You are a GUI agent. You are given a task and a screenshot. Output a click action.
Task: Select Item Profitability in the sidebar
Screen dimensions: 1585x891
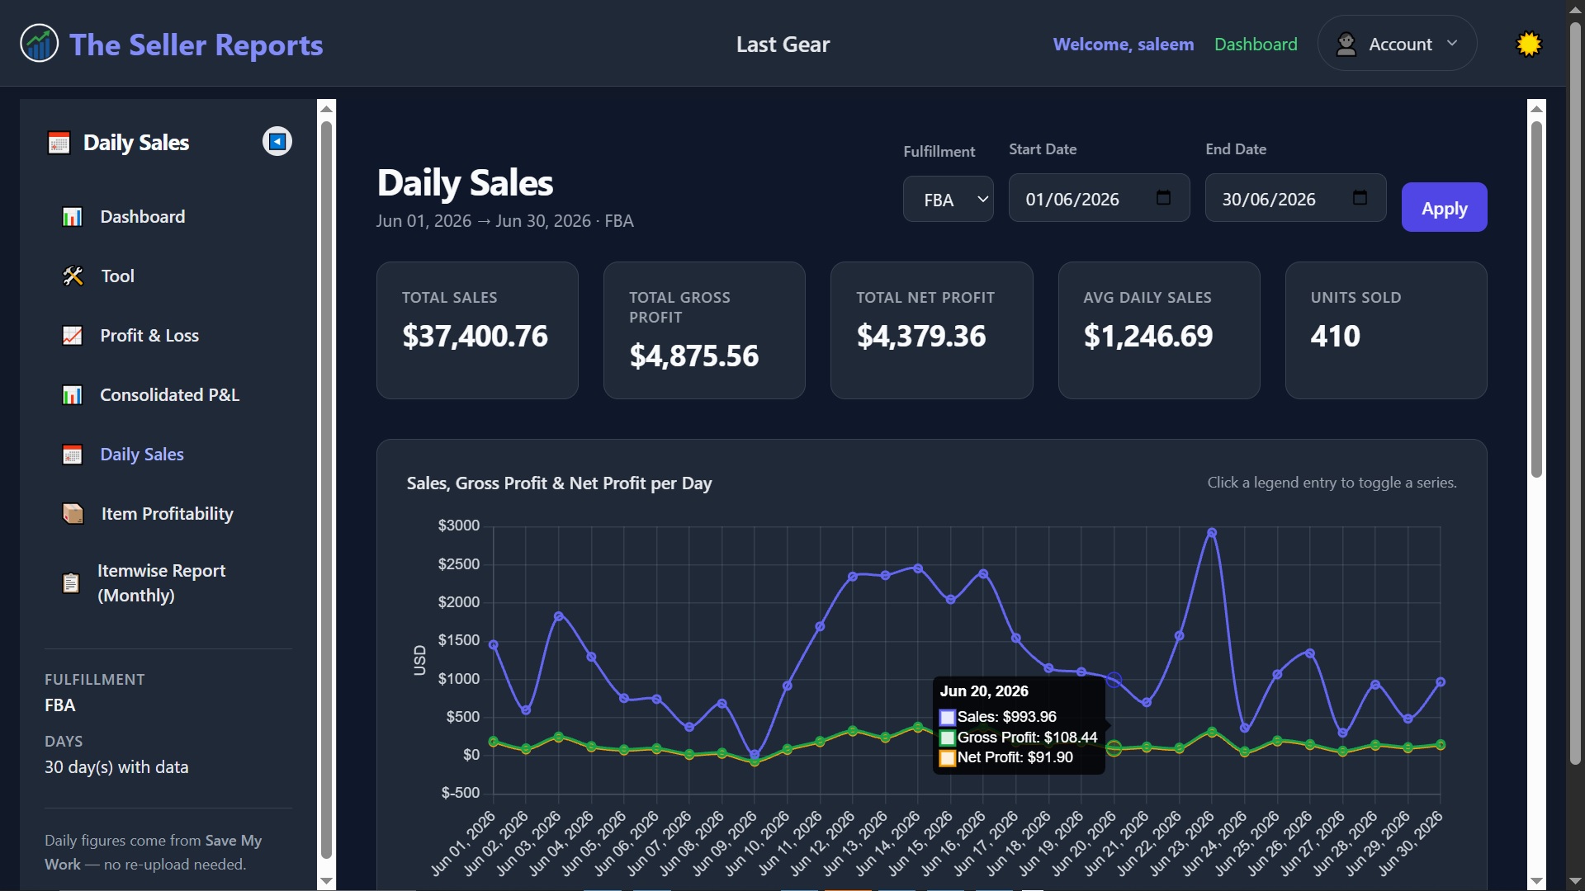pyautogui.click(x=168, y=513)
